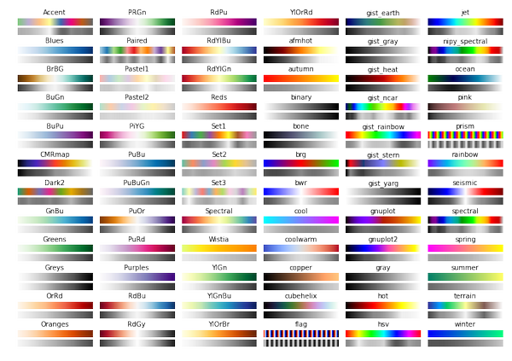Select the grayscale bar under the flag colormap

301,343
